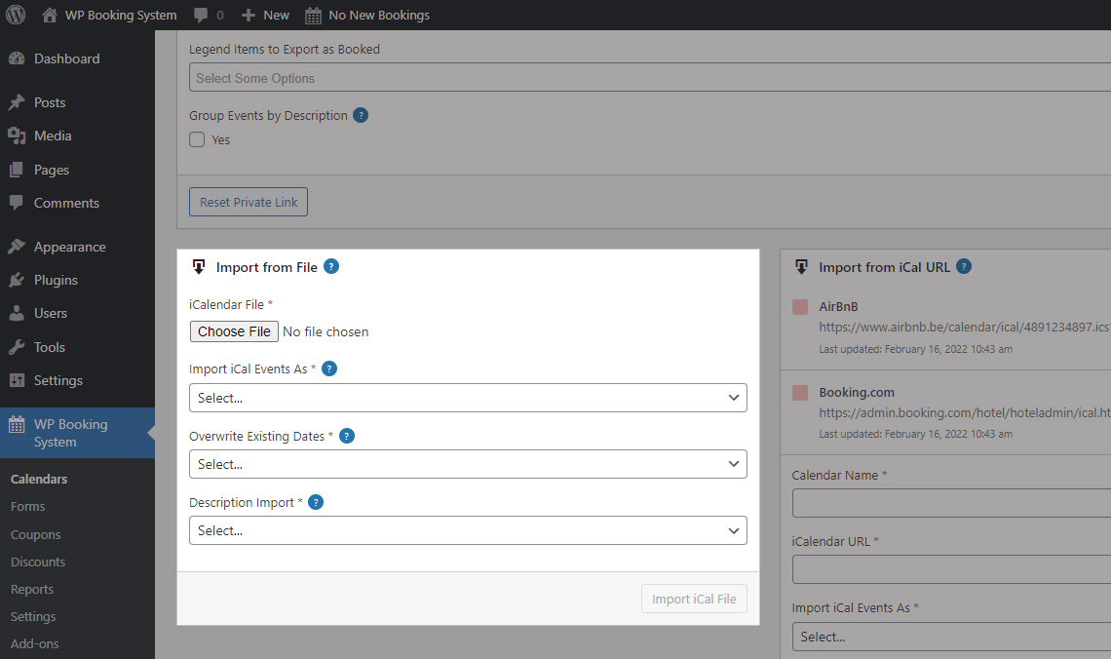Click No New Bookings in admin bar

pos(379,15)
